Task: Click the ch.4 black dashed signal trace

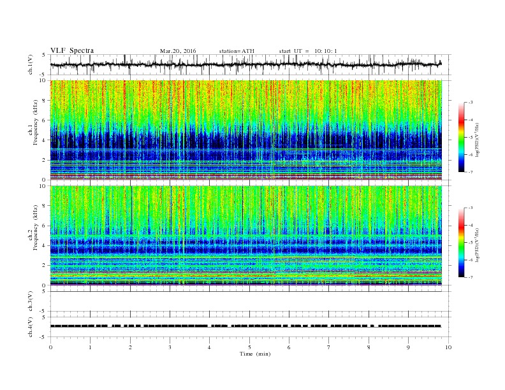Action: coord(246,326)
